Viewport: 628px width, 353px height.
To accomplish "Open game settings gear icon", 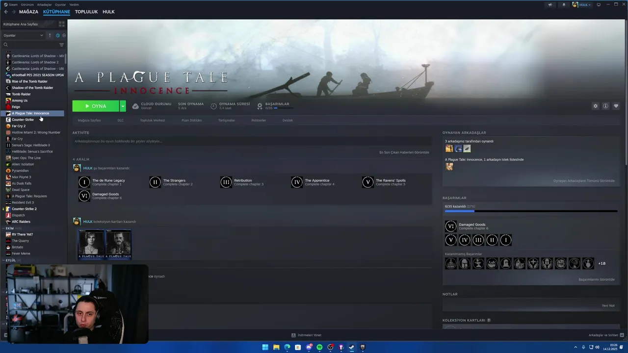I will pyautogui.click(x=596, y=106).
